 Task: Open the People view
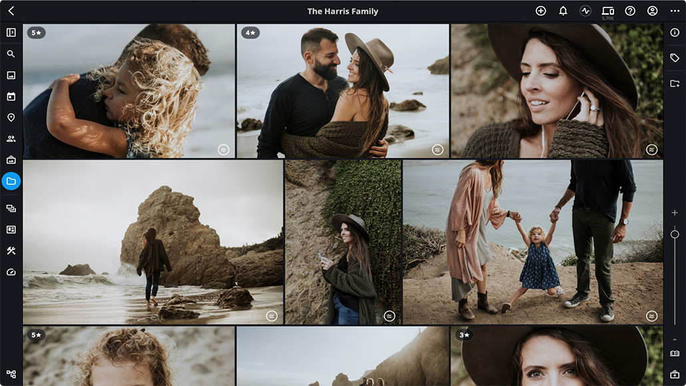click(11, 138)
